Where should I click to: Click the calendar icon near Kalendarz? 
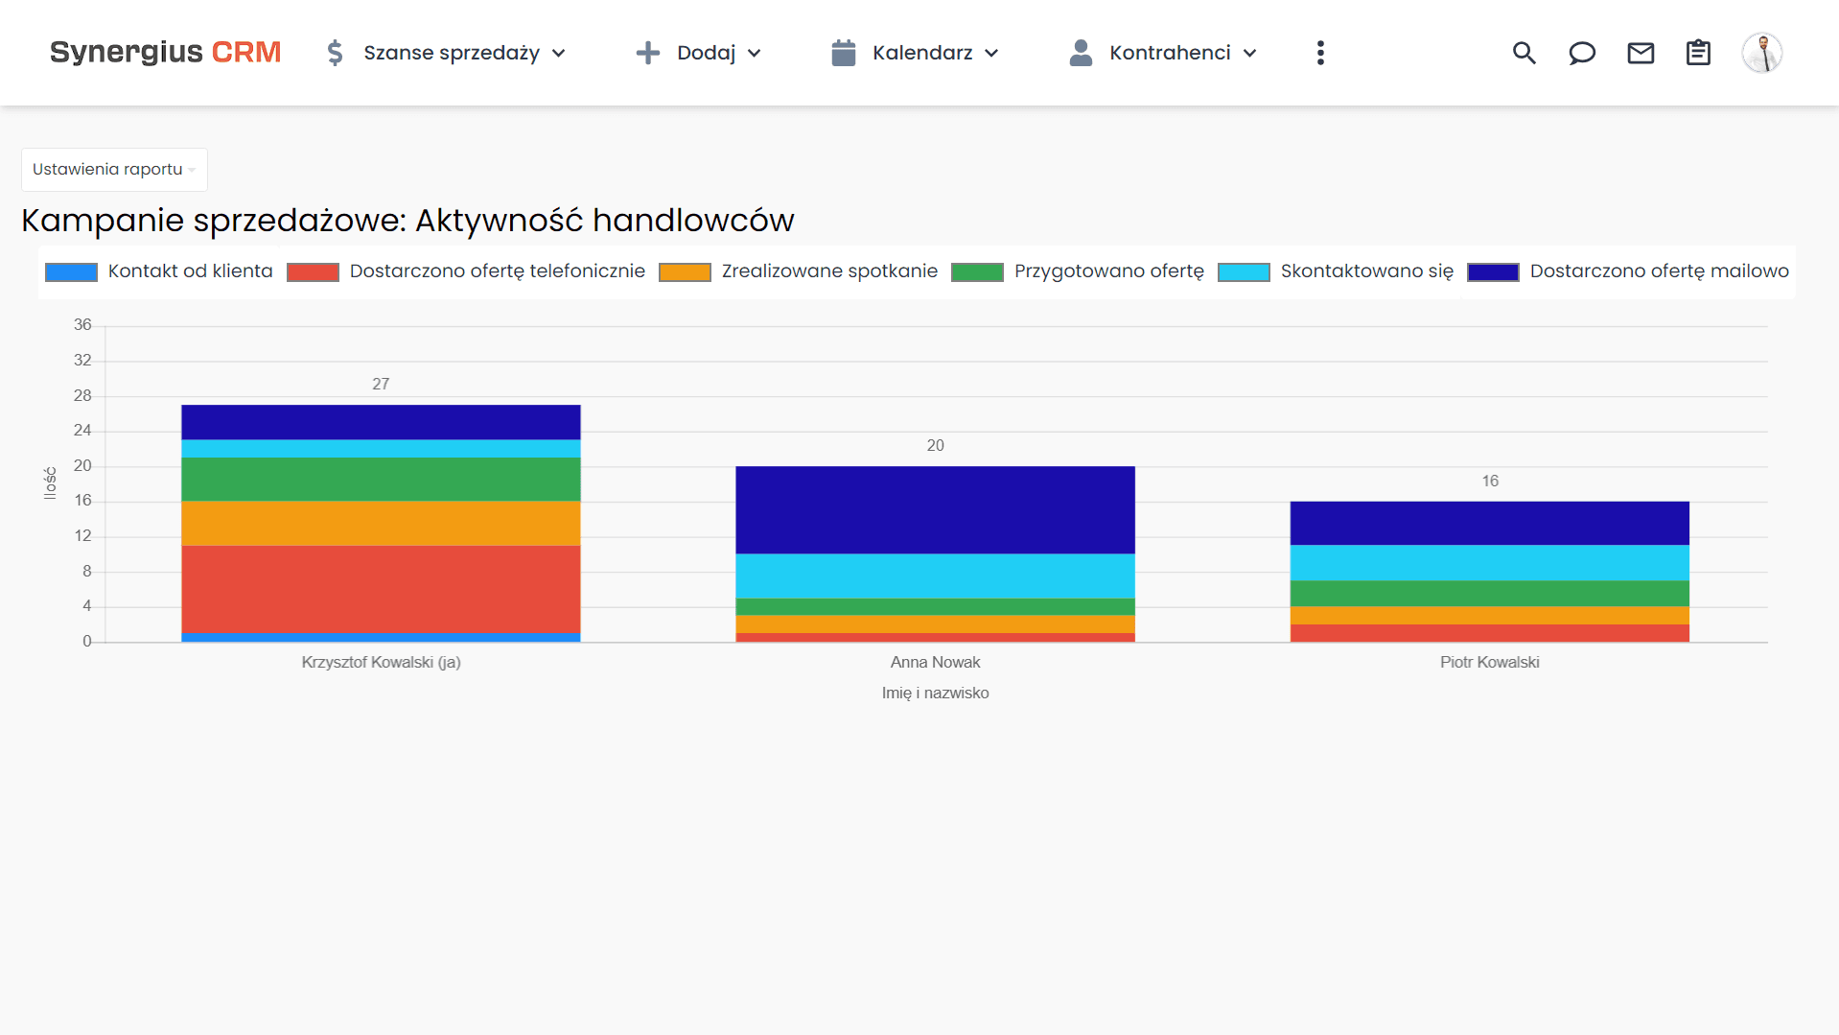(843, 53)
